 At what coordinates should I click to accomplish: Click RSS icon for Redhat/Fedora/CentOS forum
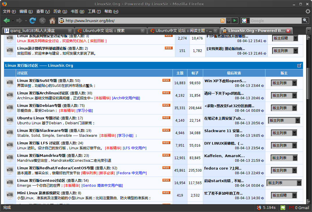[166, 168]
